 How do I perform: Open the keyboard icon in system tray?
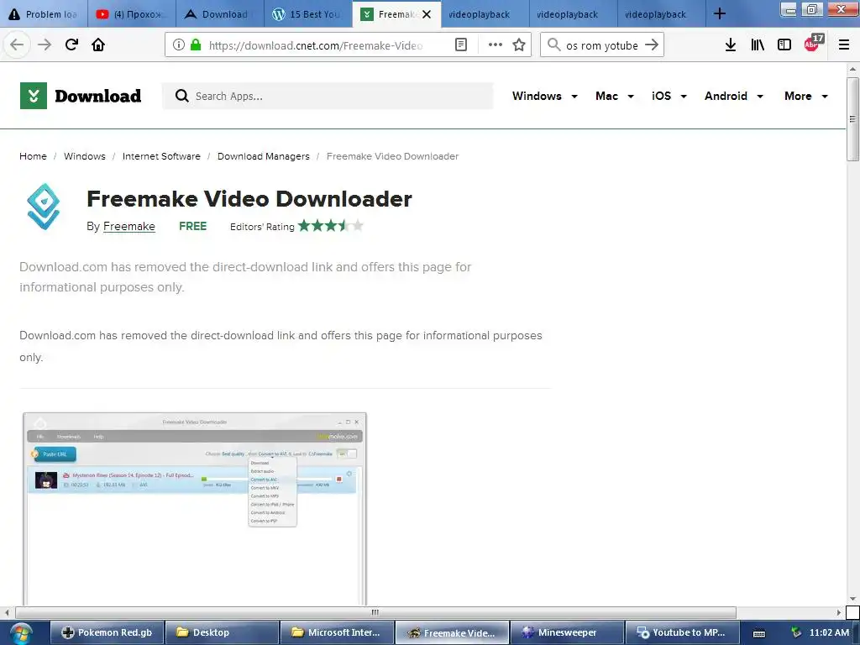759,633
